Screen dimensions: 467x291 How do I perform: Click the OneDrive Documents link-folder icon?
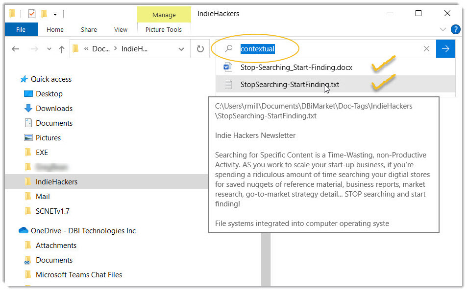[x=28, y=260]
